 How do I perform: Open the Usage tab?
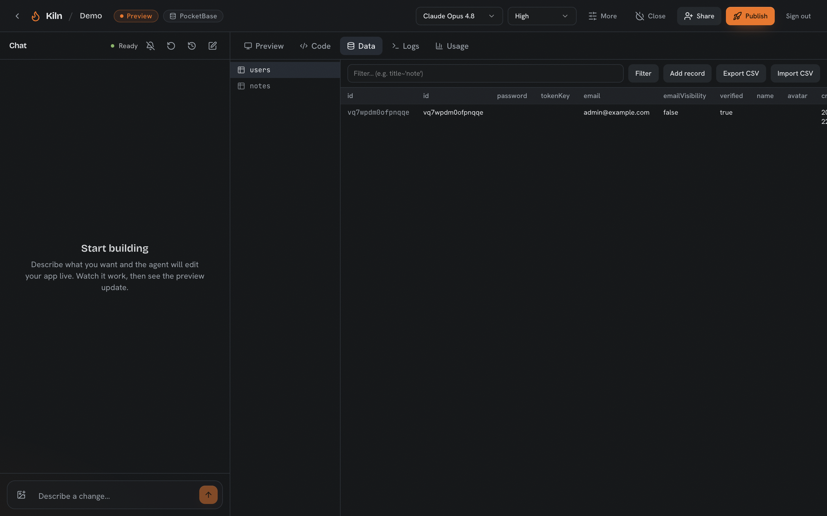tap(452, 46)
